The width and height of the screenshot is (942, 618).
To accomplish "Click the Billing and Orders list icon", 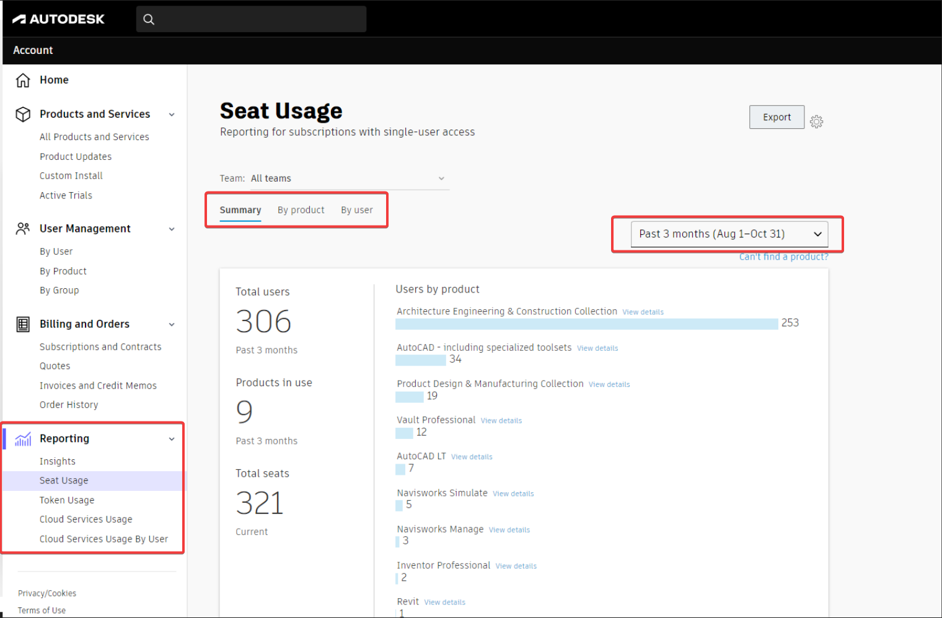I will [23, 324].
